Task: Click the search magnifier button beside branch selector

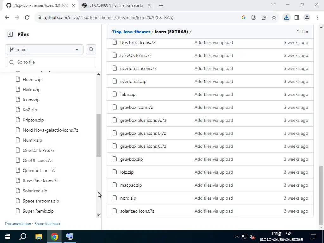Action: [x=91, y=49]
